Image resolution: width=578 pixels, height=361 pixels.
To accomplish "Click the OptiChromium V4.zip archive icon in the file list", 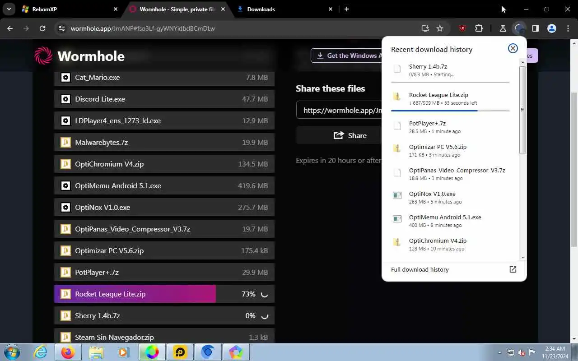I will tap(65, 164).
